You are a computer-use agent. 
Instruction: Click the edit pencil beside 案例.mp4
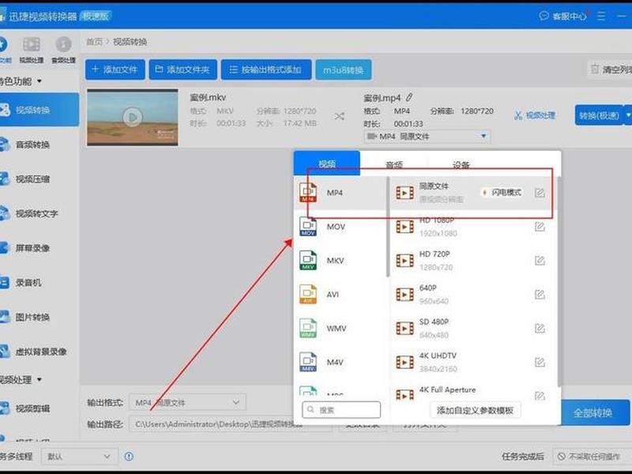pos(409,97)
